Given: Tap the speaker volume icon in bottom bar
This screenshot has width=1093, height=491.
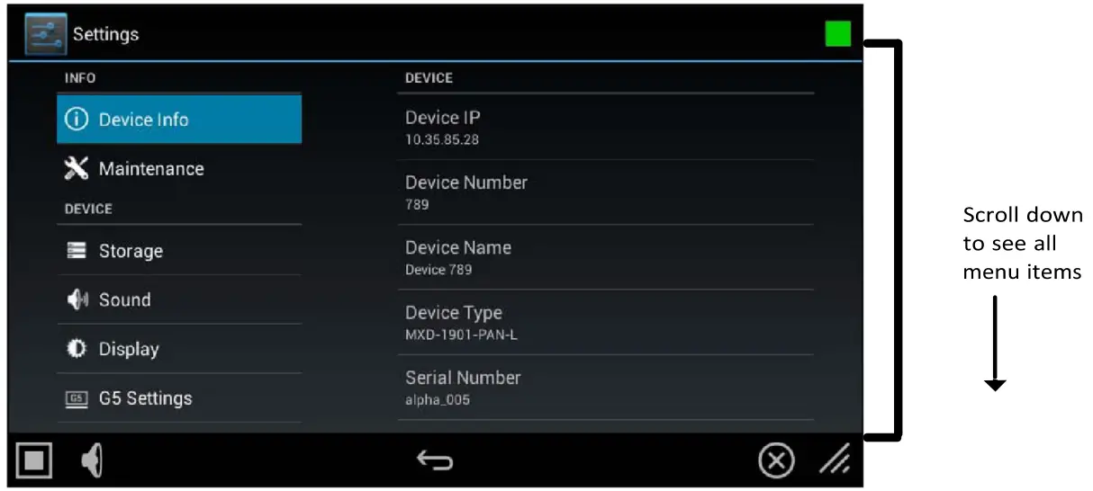Looking at the screenshot, I should tap(92, 461).
